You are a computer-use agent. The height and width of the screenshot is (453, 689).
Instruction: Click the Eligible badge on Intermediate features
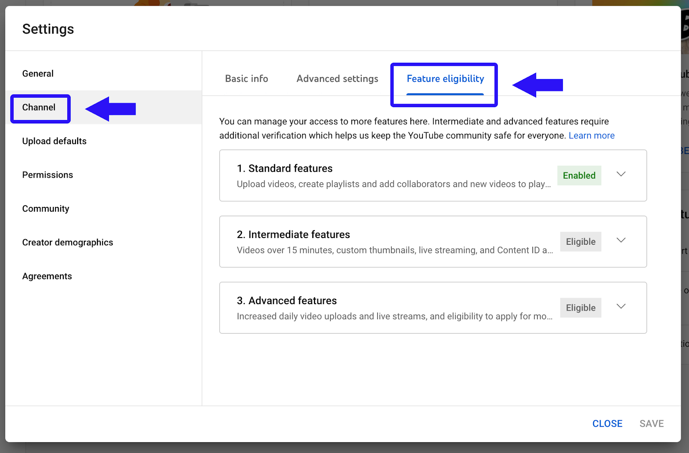pos(580,241)
